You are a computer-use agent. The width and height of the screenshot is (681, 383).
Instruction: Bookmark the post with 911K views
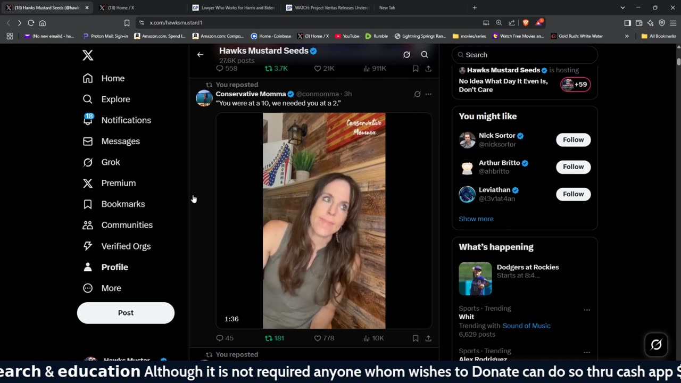pyautogui.click(x=416, y=69)
